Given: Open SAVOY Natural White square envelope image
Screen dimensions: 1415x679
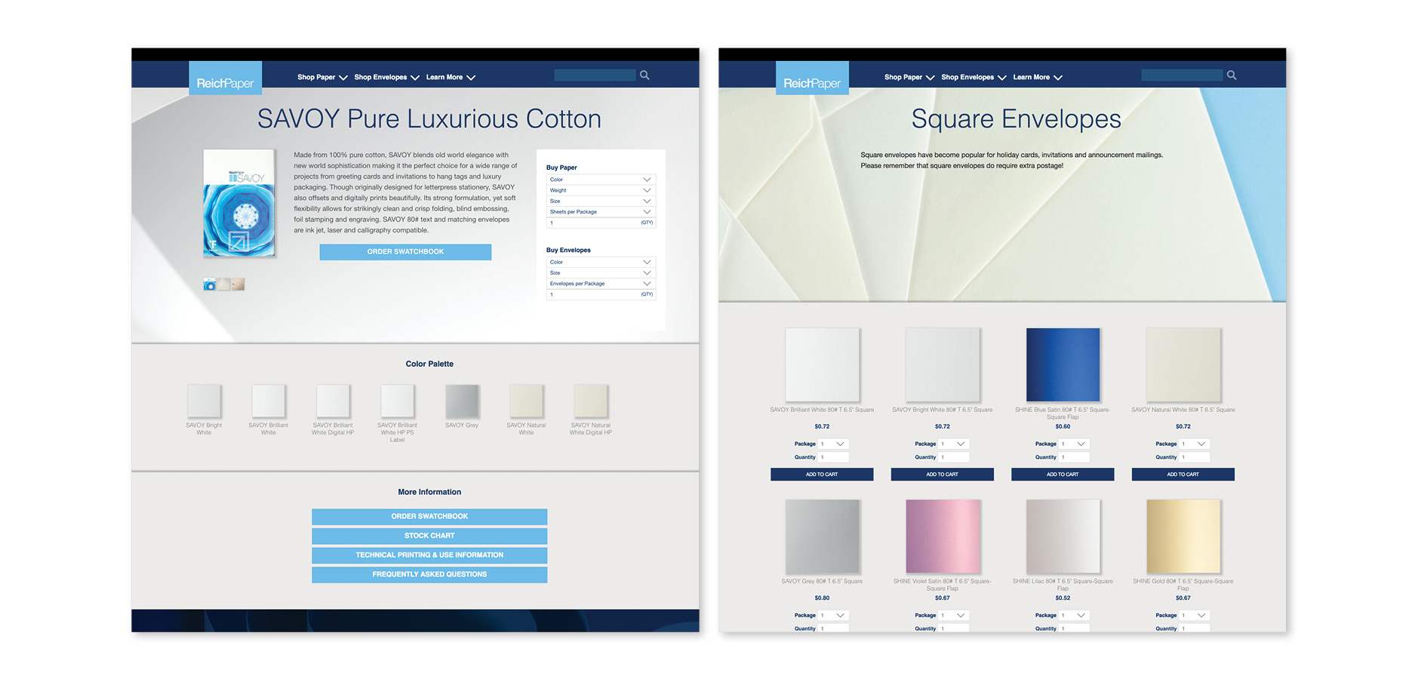Looking at the screenshot, I should pos(1183,364).
